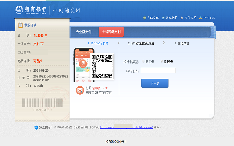Screen dimensions: 234x146
Task: Click the online customer service chat icon
Action: pos(144,18)
